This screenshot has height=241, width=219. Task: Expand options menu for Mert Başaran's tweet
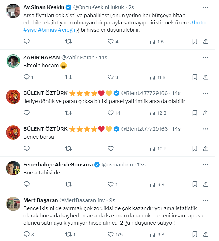(206, 200)
